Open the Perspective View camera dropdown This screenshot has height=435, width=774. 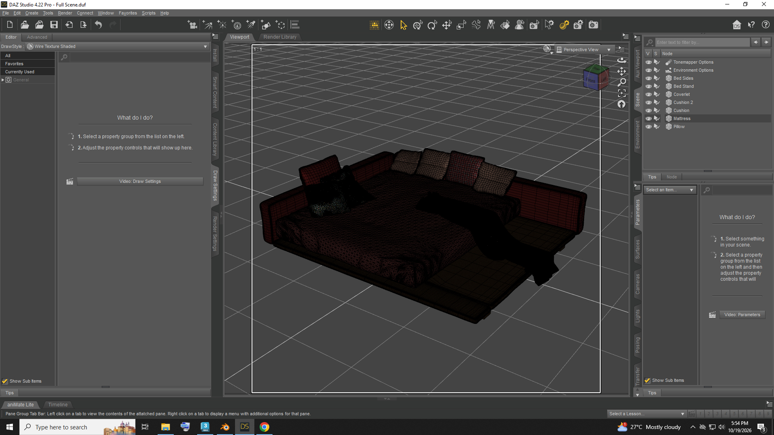(x=584, y=50)
